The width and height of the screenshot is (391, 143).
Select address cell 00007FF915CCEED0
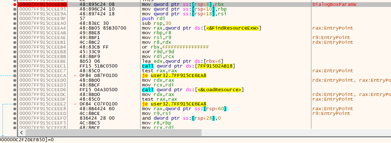pyautogui.click(x=43, y=80)
